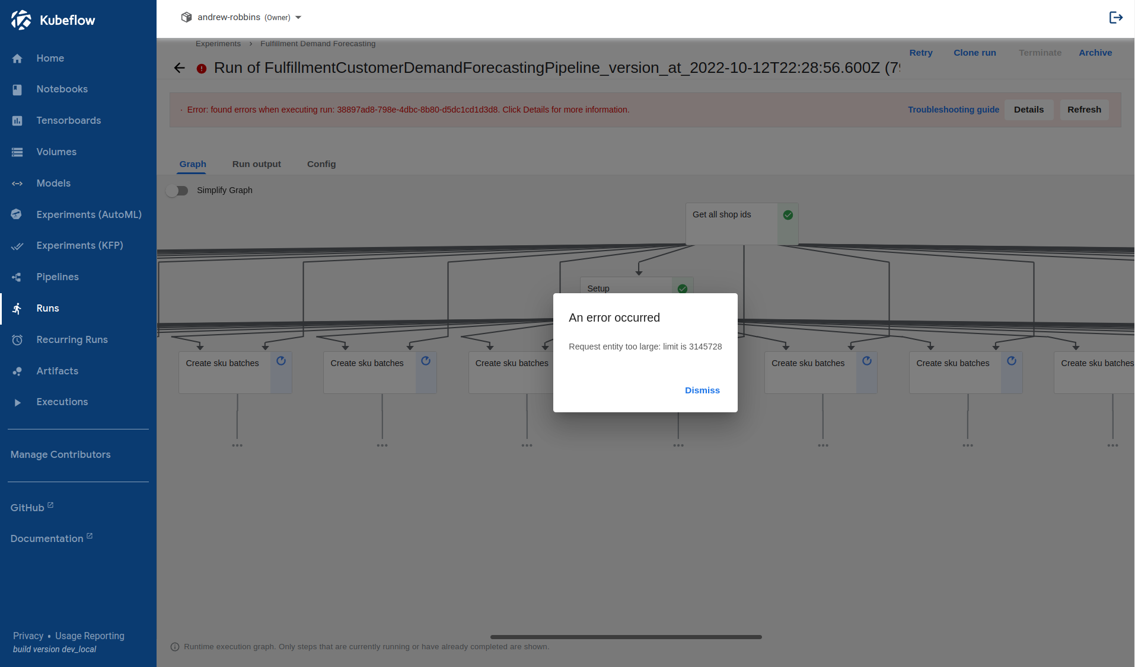The width and height of the screenshot is (1135, 667).
Task: Switch to the Run output tab
Action: tap(257, 164)
